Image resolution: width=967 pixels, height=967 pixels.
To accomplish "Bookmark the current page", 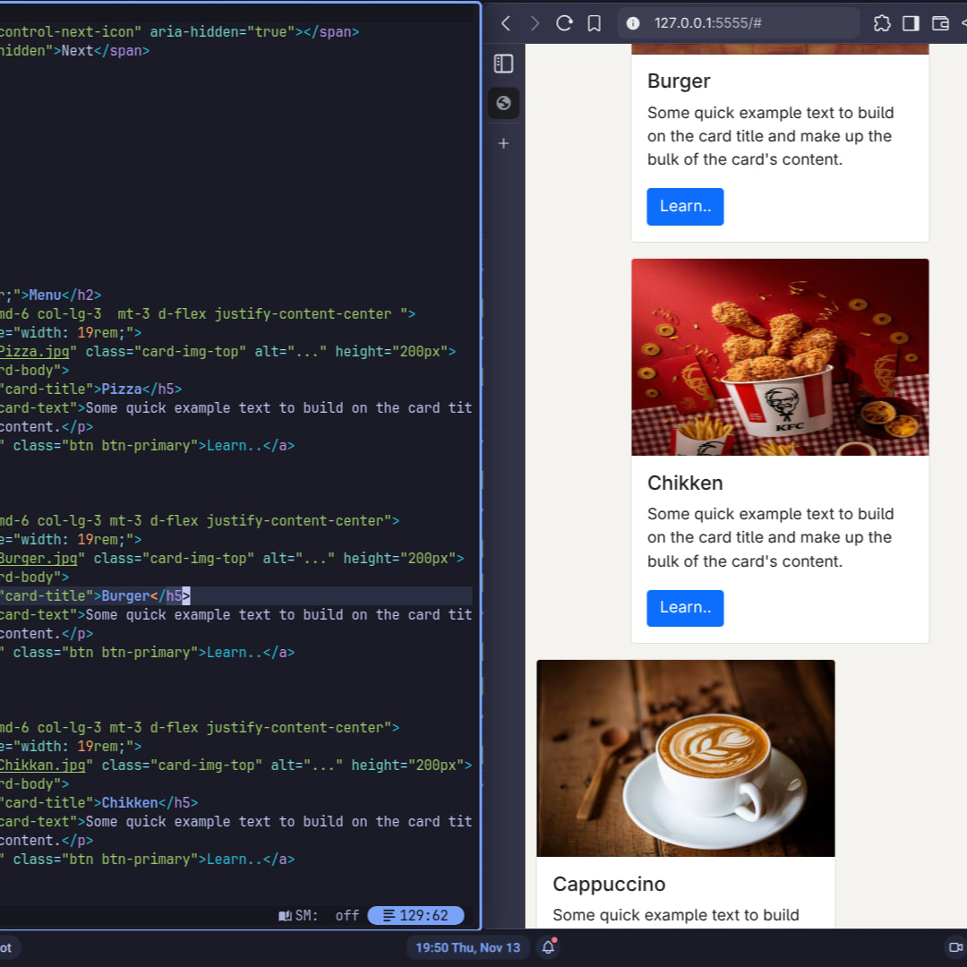I will tap(594, 23).
